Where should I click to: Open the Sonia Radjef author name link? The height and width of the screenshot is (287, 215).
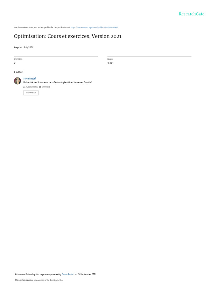[x=29, y=78]
